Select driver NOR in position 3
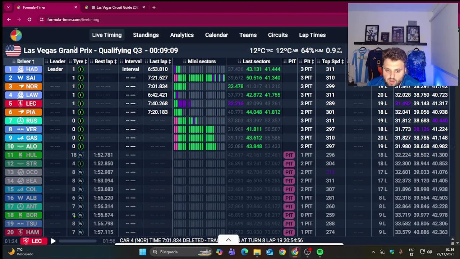 [x=23, y=86]
